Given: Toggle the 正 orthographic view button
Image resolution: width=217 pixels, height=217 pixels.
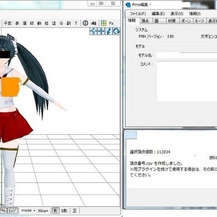Looking at the screenshot, I should (x=75, y=211).
